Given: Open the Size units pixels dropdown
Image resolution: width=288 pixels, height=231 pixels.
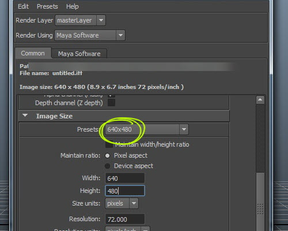Looking at the screenshot, I should tap(122, 203).
